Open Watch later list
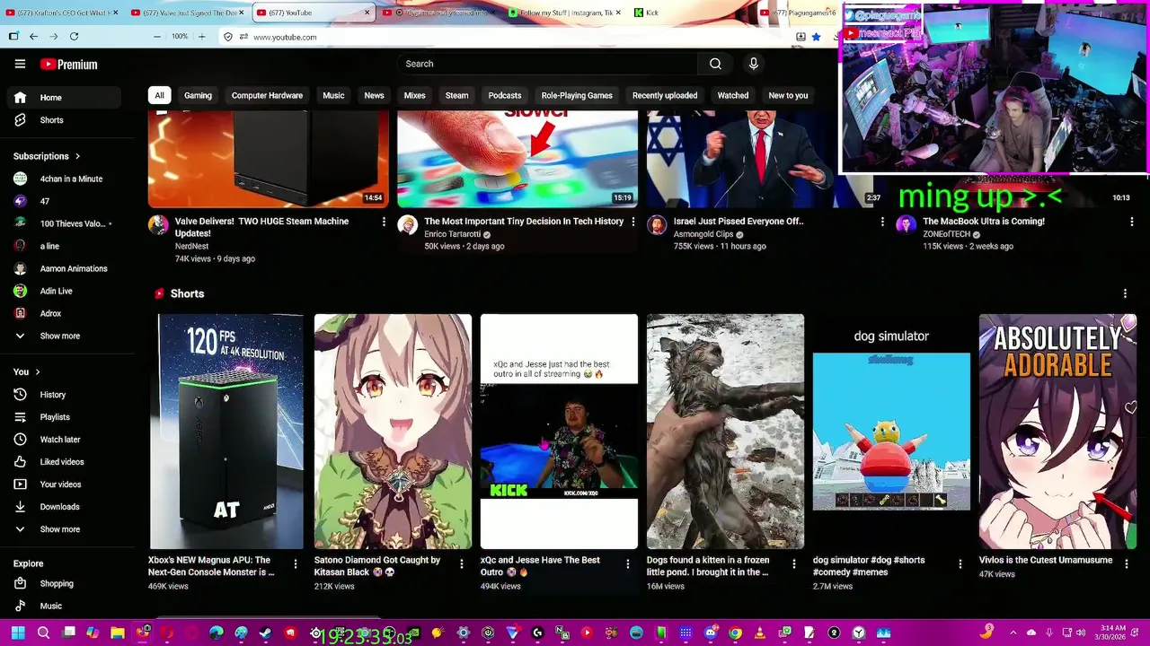The height and width of the screenshot is (646, 1150). tap(63, 440)
